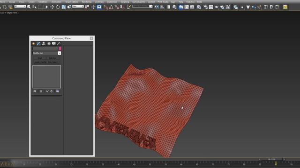Screen dimensions: 300x168
Task: Toggle the 3D Snaps icon
Action: point(105,7)
